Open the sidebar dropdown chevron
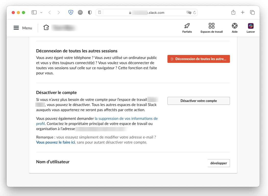 click(41, 12)
